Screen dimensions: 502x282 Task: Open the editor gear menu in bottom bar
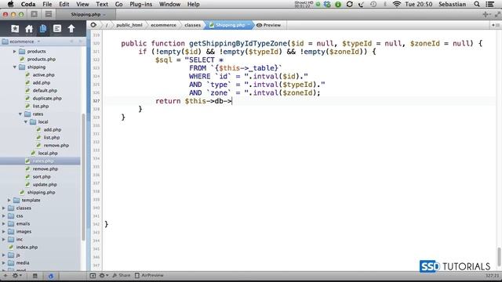104,275
